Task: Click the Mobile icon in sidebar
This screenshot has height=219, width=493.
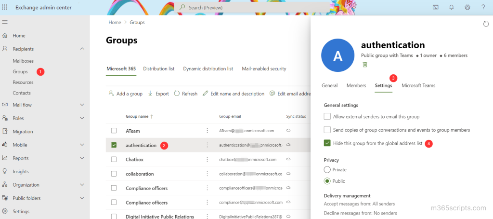Action: point(5,145)
